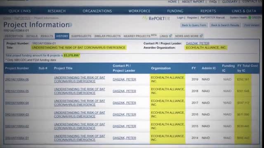Screen dimensions: 264x148
Task: Open the SIMILAR PROJECTS tab
Action: coord(107,36)
